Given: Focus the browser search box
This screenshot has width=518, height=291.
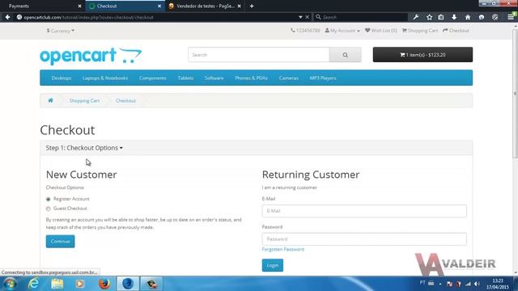Looking at the screenshot, I should coord(360,17).
